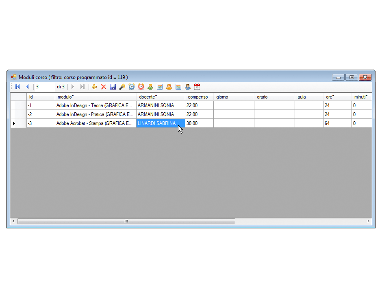Screen dimensions: 382x298
Task: Select the row header with the current-row arrow
Action: click(x=18, y=123)
